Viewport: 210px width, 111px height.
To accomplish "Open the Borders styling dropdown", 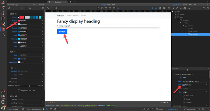I will click(30, 99).
